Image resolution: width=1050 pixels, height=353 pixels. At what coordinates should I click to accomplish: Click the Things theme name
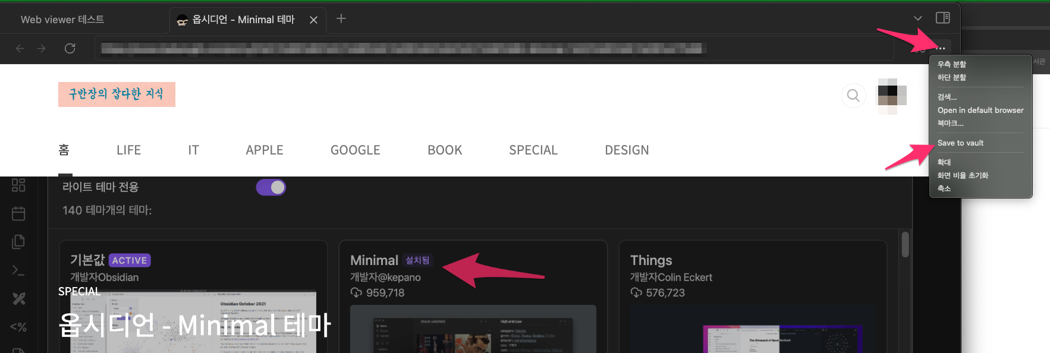coord(651,260)
